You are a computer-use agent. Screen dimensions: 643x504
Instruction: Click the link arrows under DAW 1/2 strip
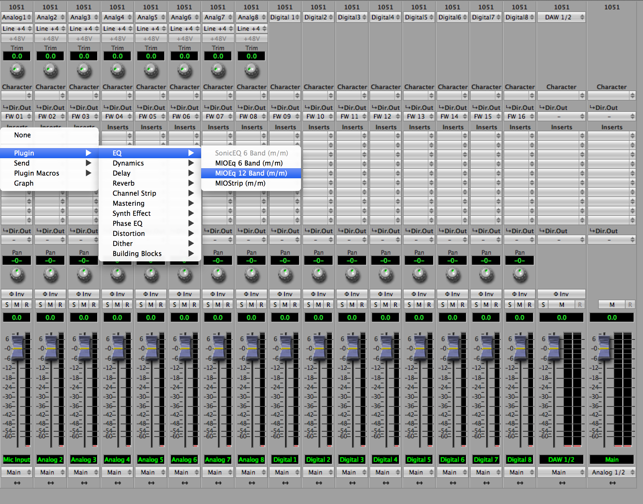click(562, 483)
